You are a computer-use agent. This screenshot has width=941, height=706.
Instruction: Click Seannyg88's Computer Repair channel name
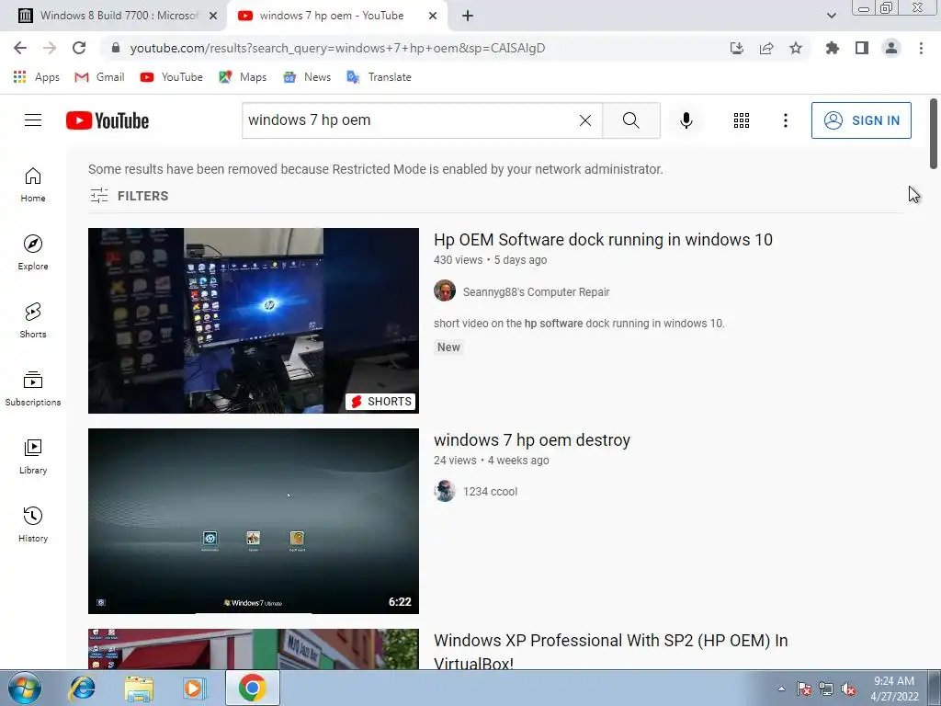click(536, 291)
